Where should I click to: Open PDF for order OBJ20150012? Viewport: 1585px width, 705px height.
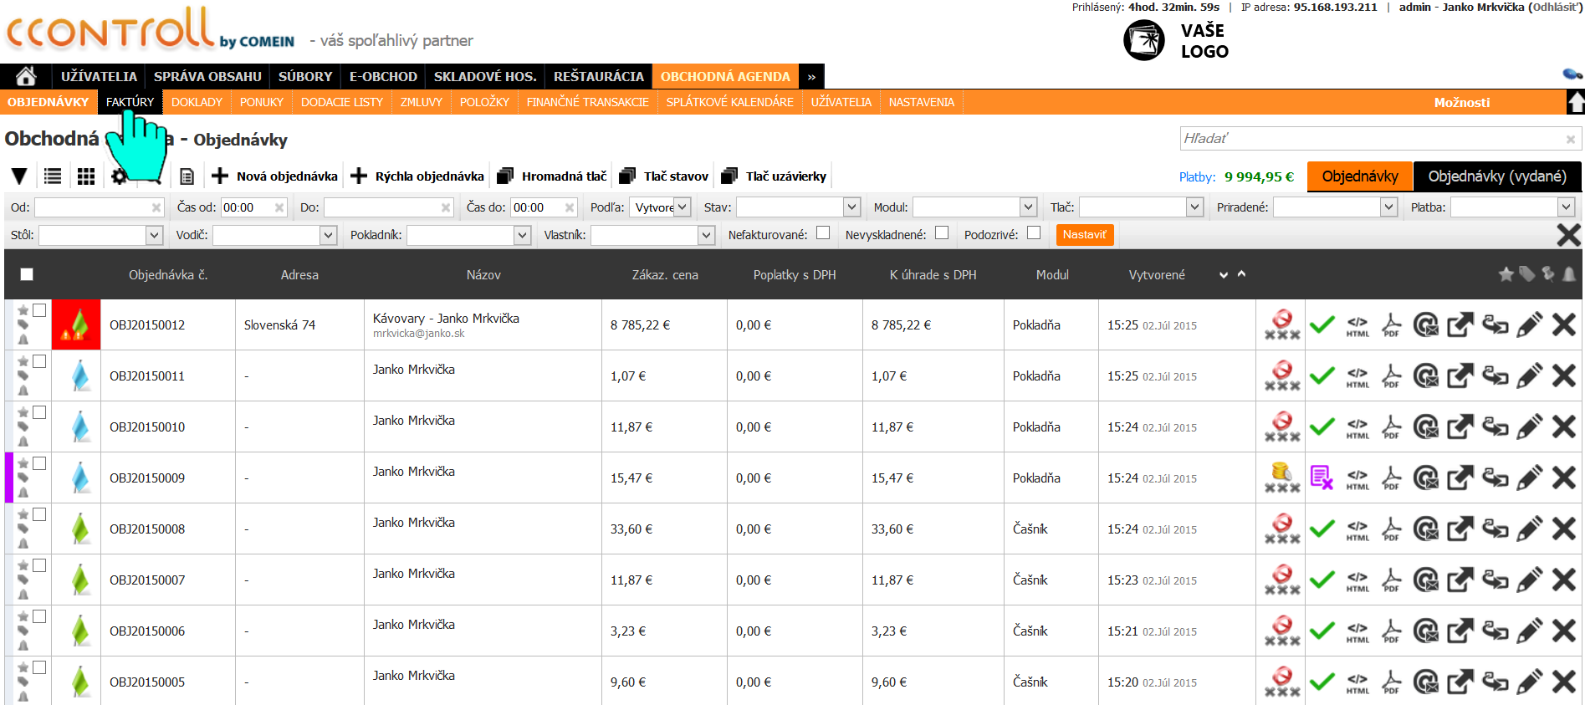(1391, 325)
